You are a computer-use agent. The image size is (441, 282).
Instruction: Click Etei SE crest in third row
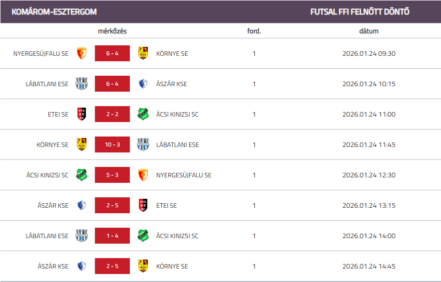[81, 114]
